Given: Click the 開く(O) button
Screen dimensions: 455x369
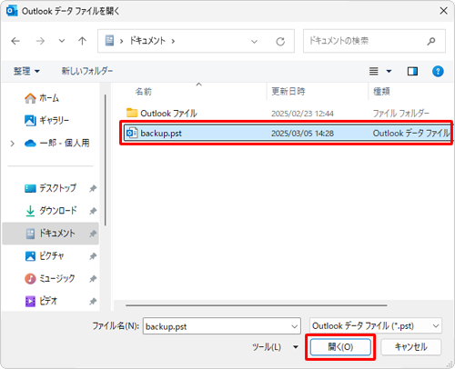Looking at the screenshot, I should coord(340,347).
